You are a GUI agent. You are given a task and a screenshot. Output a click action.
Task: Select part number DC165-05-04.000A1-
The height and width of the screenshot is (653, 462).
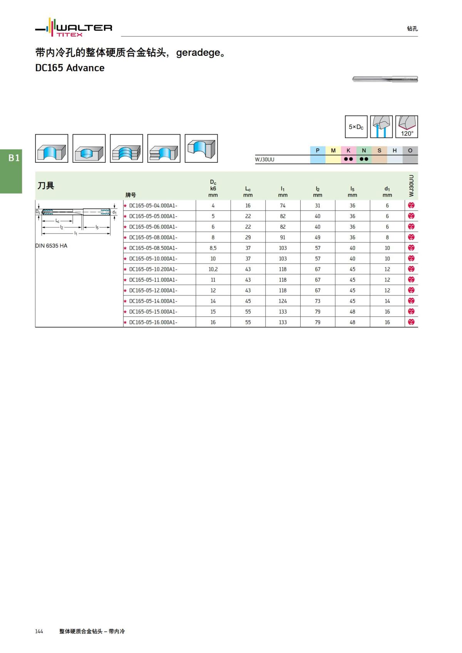(x=153, y=205)
